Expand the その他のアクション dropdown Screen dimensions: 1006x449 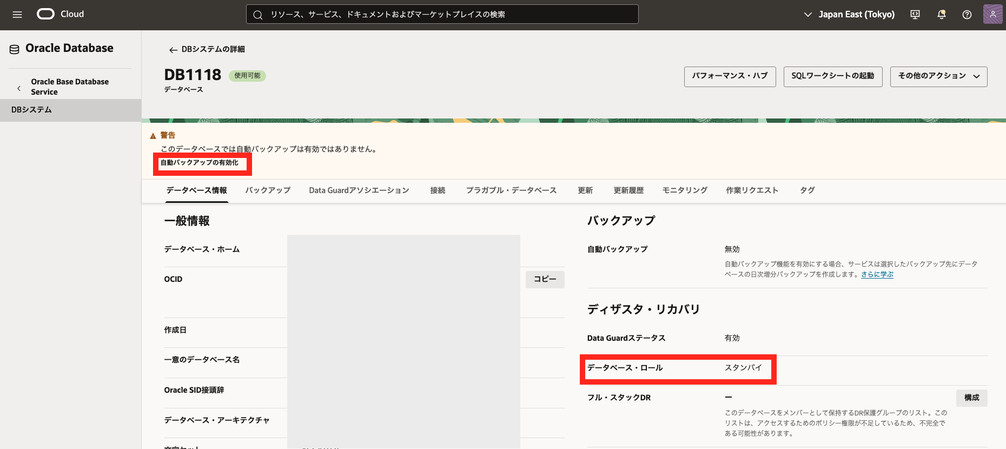click(x=938, y=76)
